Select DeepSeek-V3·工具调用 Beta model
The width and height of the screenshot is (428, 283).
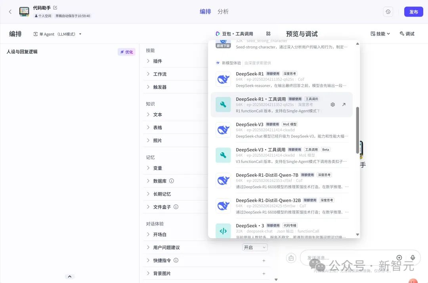[281, 155]
